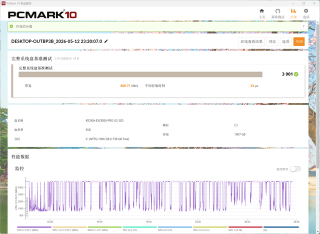Click the average access time 42 µs
Viewport: 320px width, 234px height.
pos(254,86)
